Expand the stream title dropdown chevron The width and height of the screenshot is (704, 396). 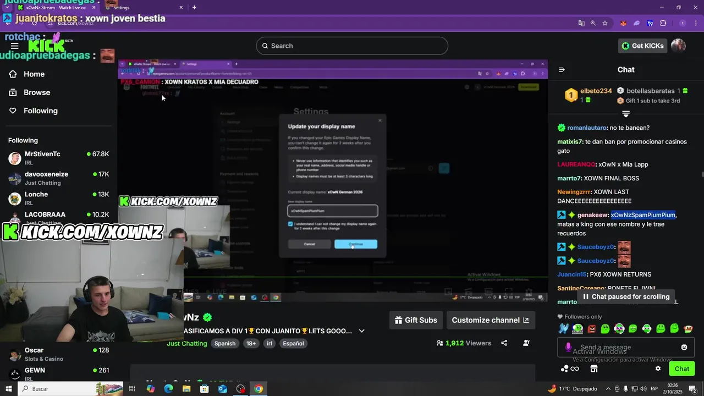361,331
